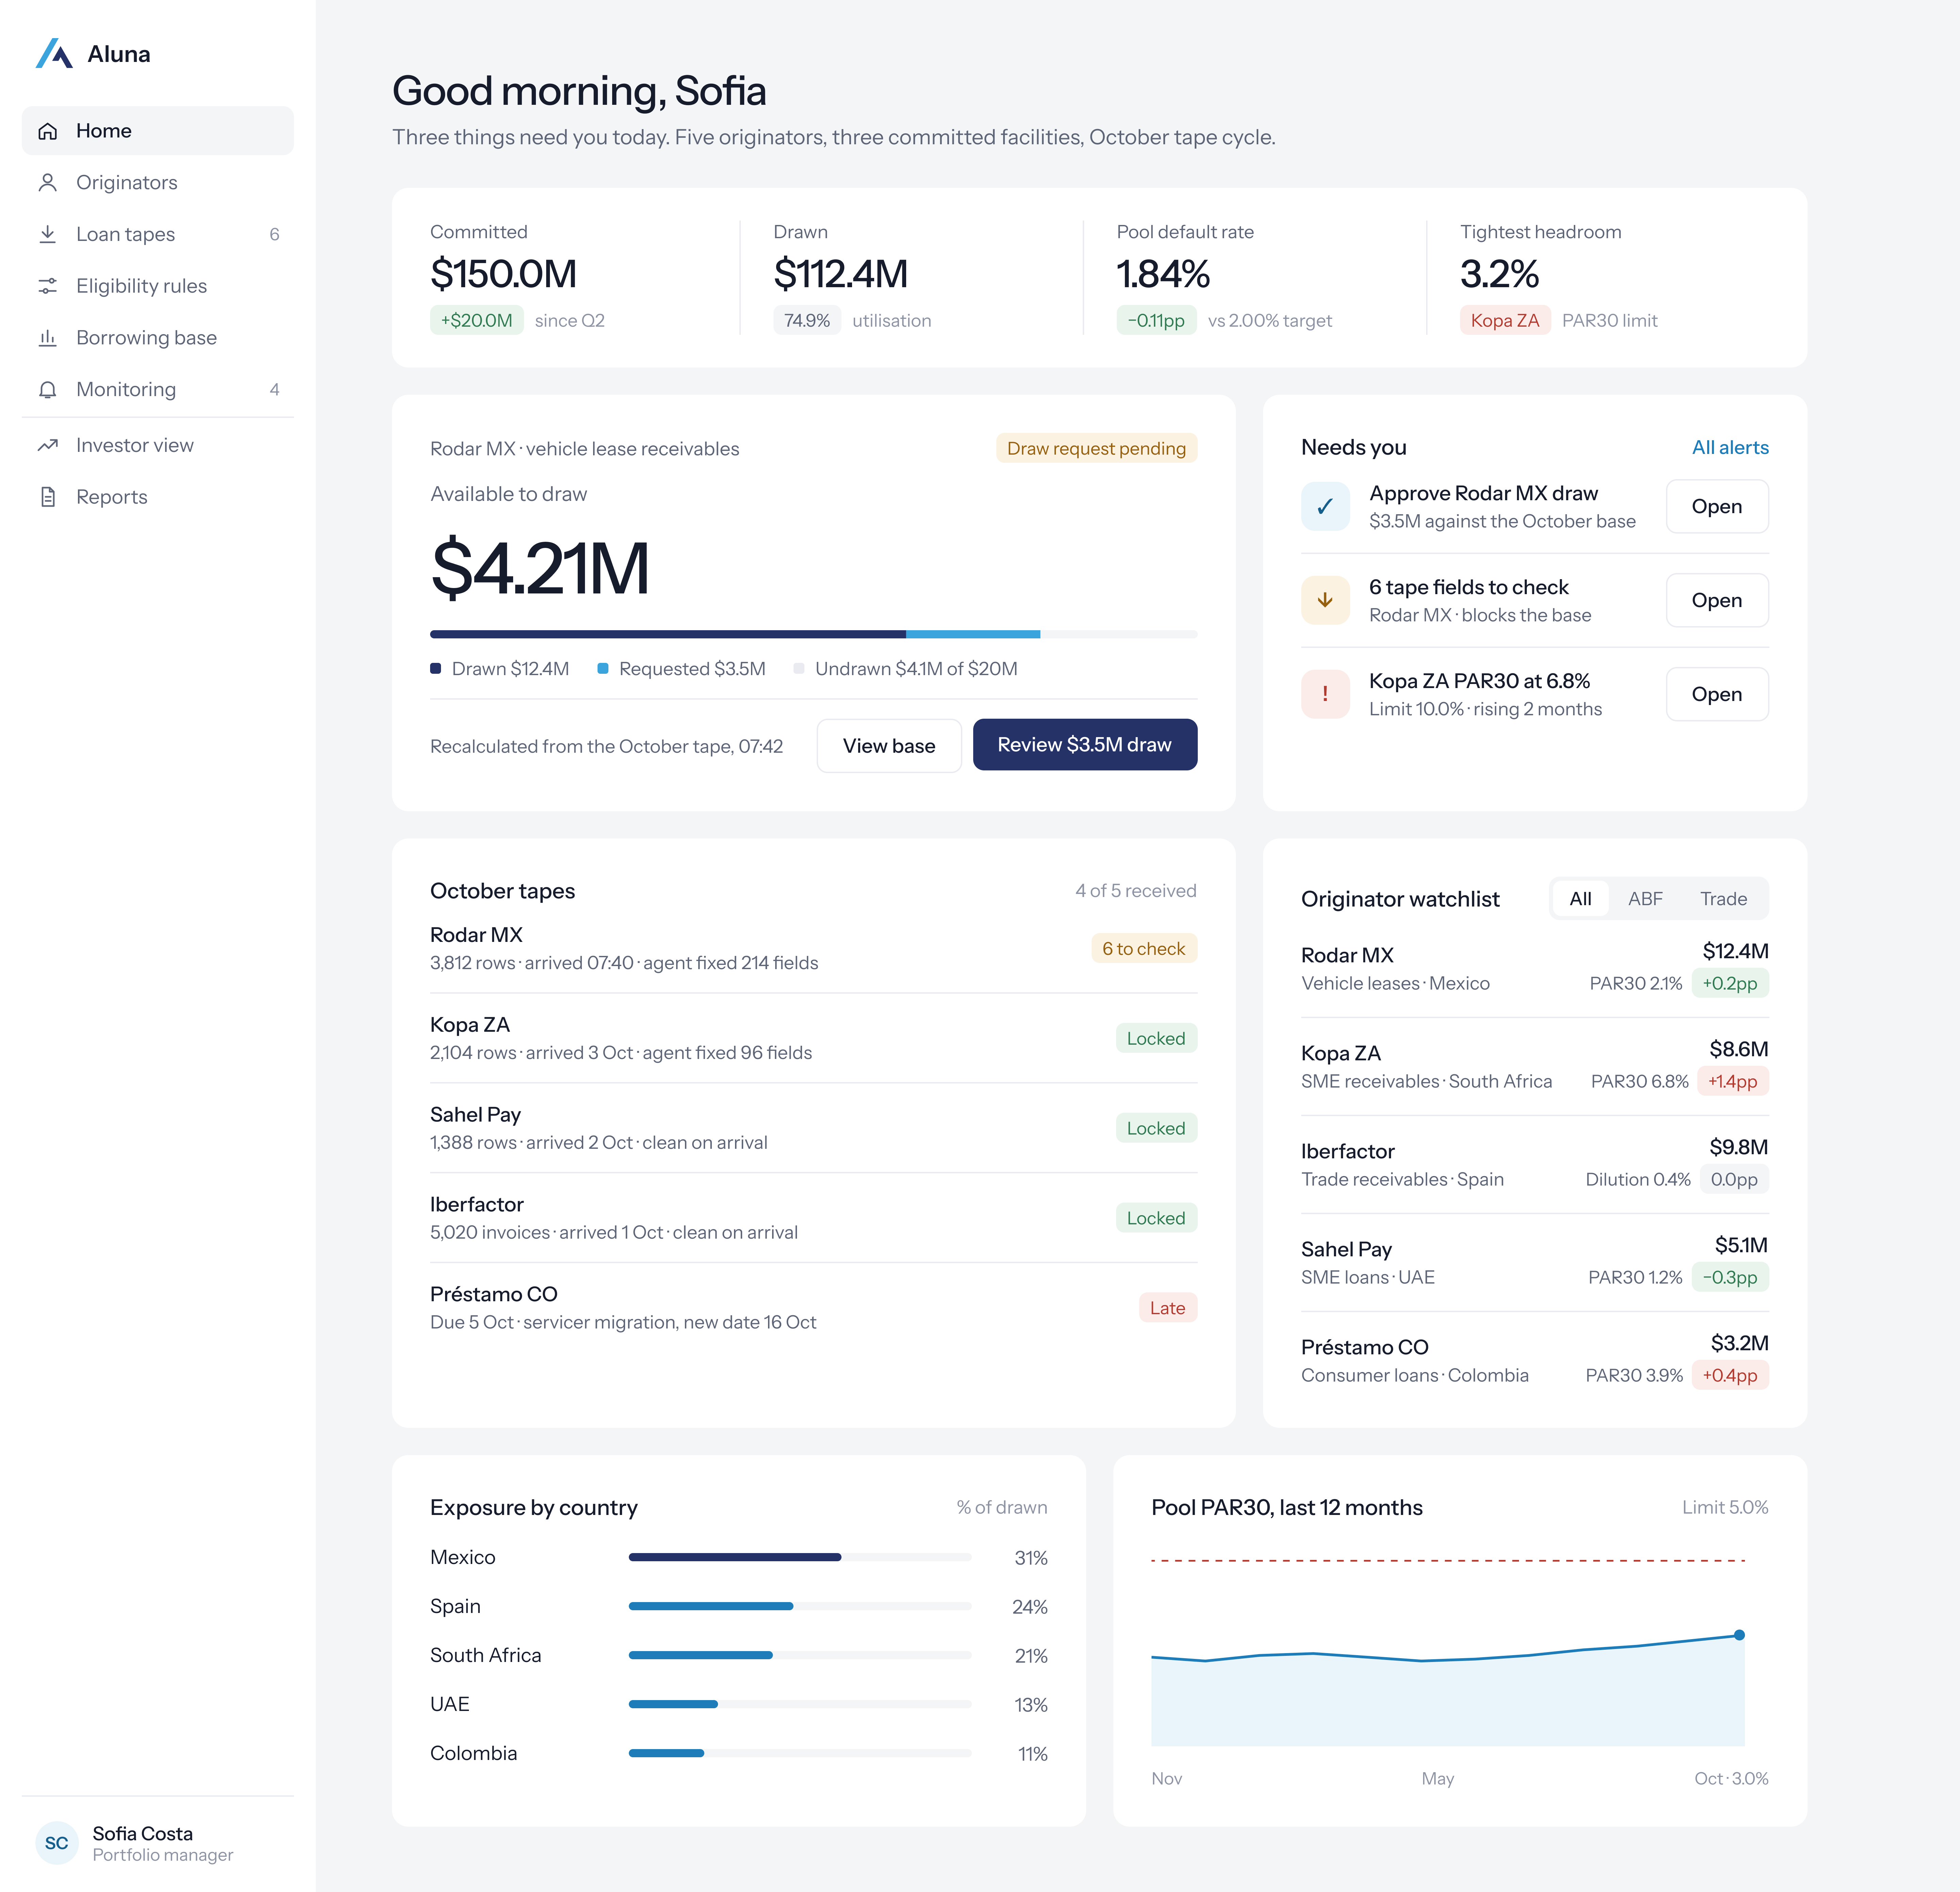Viewport: 1960px width, 1892px height.
Task: Click the SC avatar for Sofia Costa
Action: (57, 1843)
